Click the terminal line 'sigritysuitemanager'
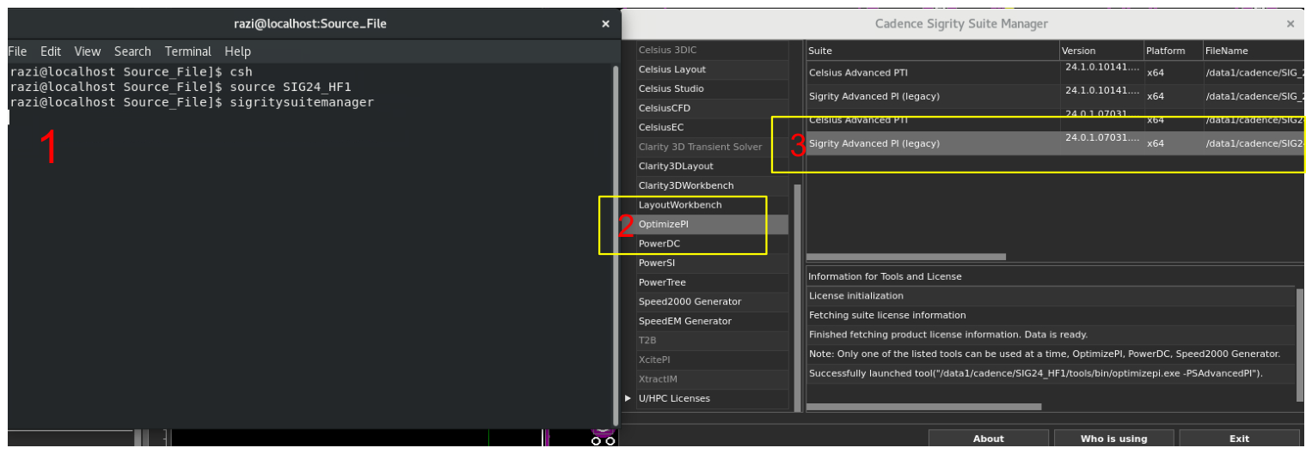This screenshot has height=454, width=1312. point(303,102)
